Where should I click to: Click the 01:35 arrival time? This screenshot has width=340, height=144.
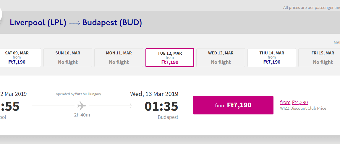click(161, 106)
